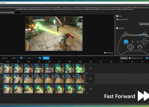Click the blue Predict button
The image size is (149, 107).
[46, 58]
